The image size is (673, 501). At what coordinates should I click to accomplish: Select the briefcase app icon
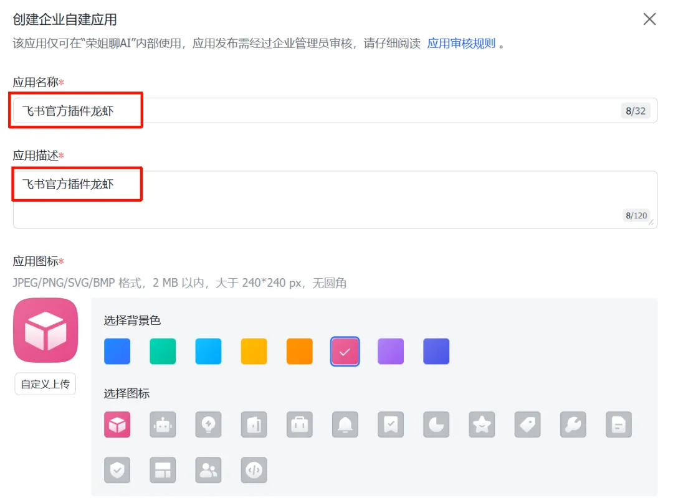[x=300, y=424]
